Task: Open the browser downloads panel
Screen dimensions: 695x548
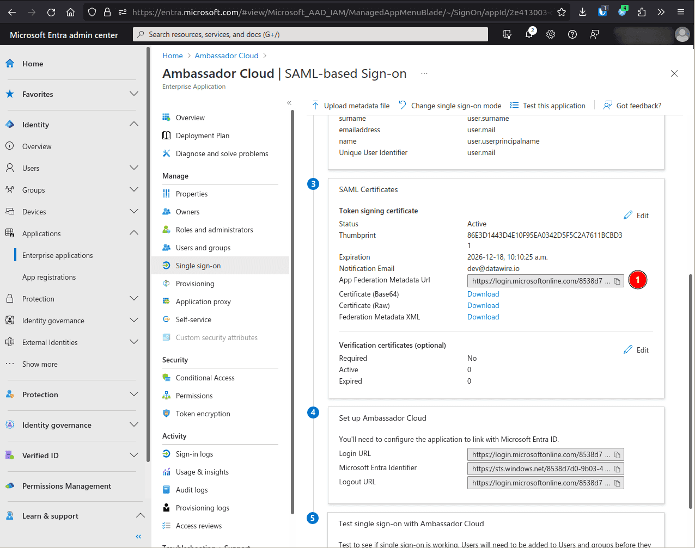Action: (582, 12)
